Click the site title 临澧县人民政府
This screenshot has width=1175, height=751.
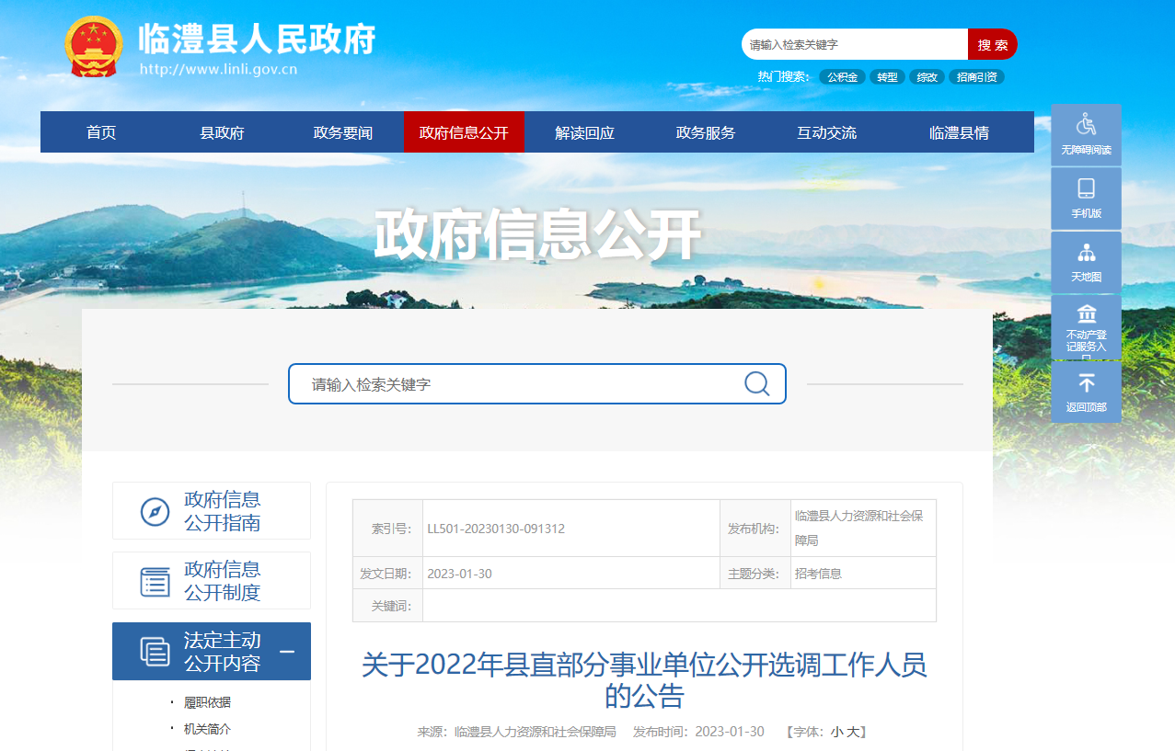point(257,38)
